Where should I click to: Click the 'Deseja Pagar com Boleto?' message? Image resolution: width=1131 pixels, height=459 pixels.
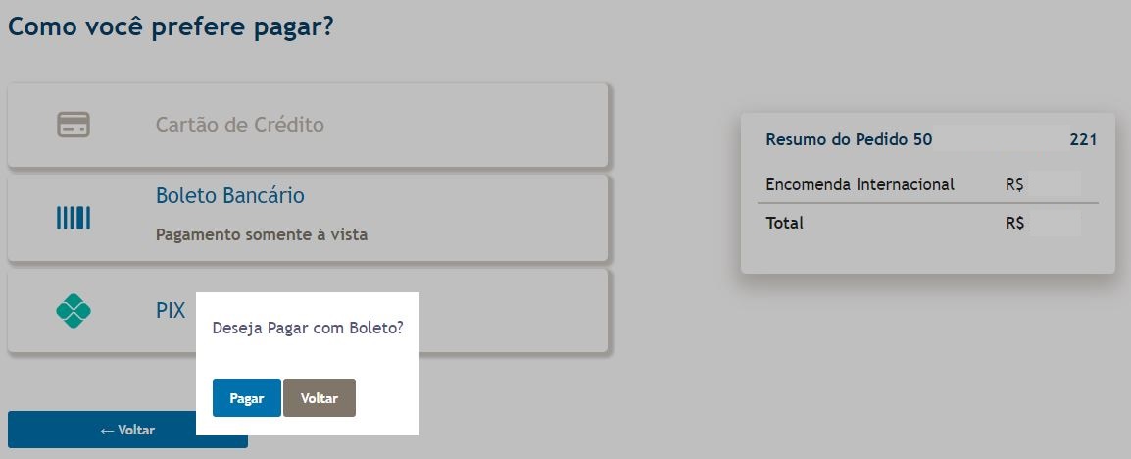click(x=308, y=330)
